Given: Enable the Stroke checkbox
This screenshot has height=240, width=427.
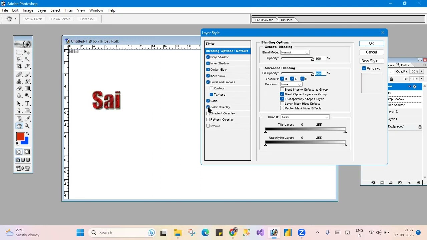Looking at the screenshot, I should (x=208, y=126).
